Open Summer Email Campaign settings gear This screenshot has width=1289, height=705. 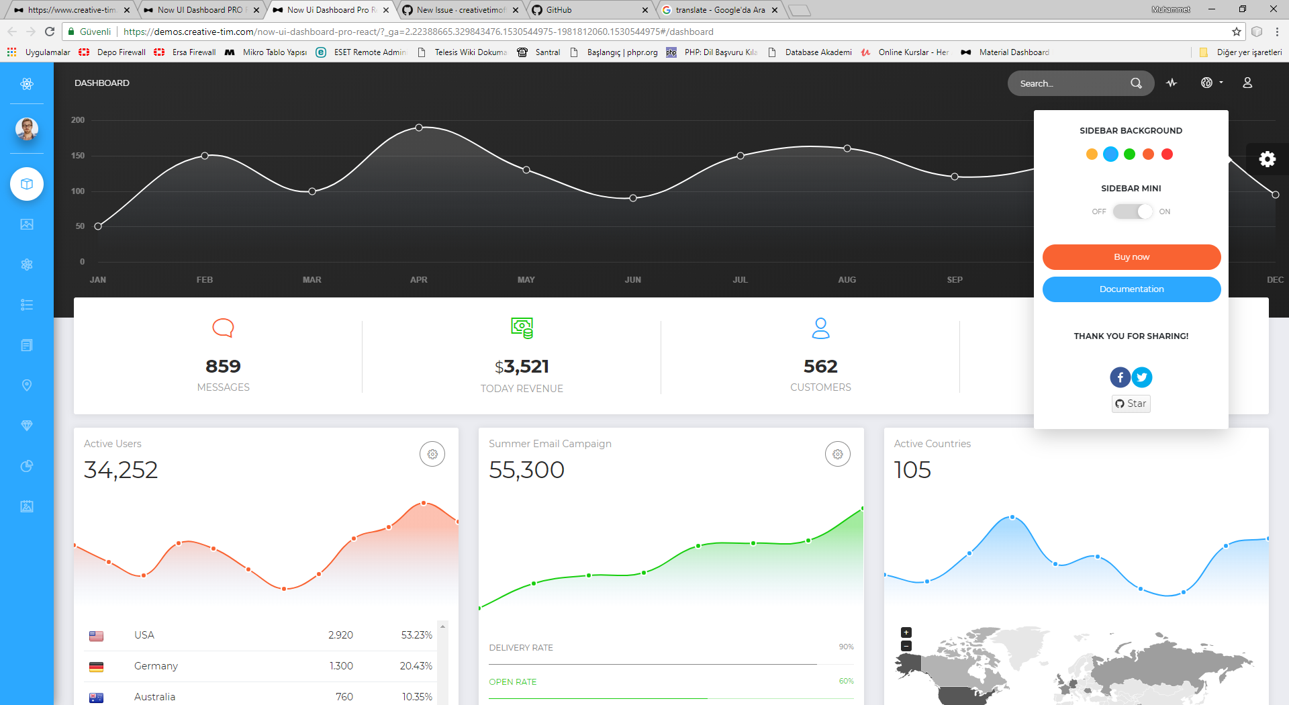pyautogui.click(x=837, y=454)
